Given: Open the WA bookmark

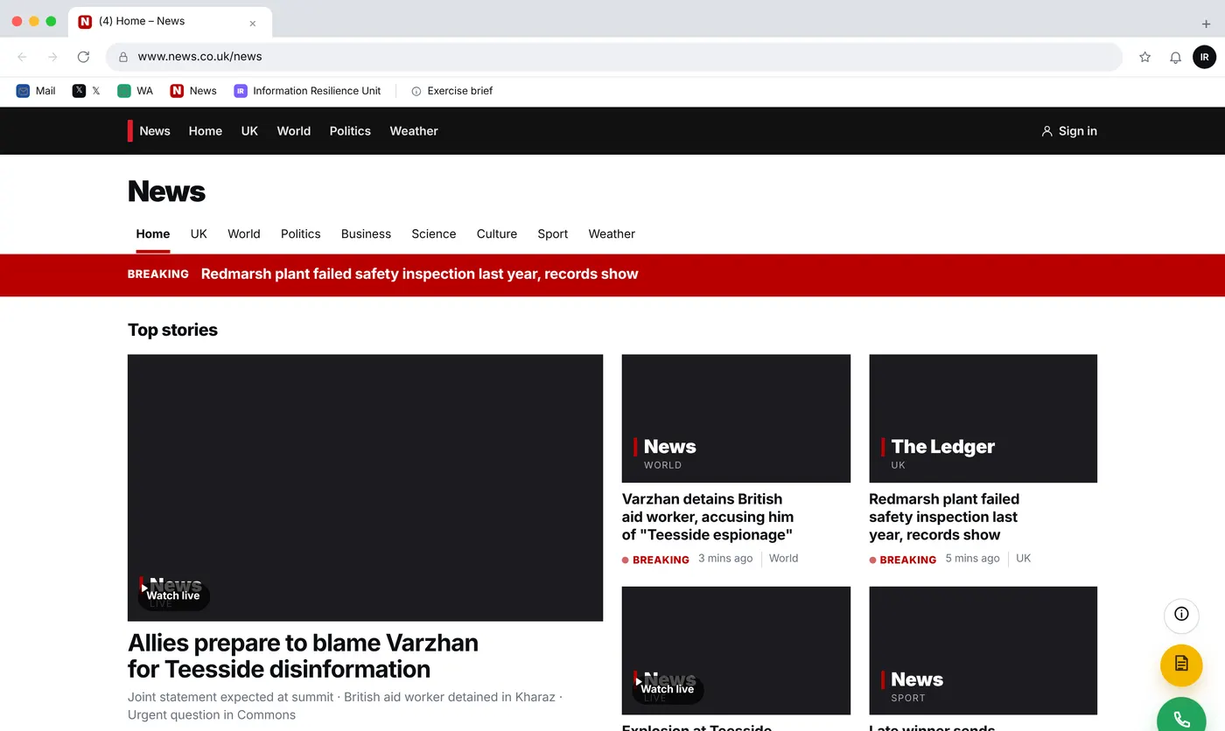Looking at the screenshot, I should pos(135,91).
